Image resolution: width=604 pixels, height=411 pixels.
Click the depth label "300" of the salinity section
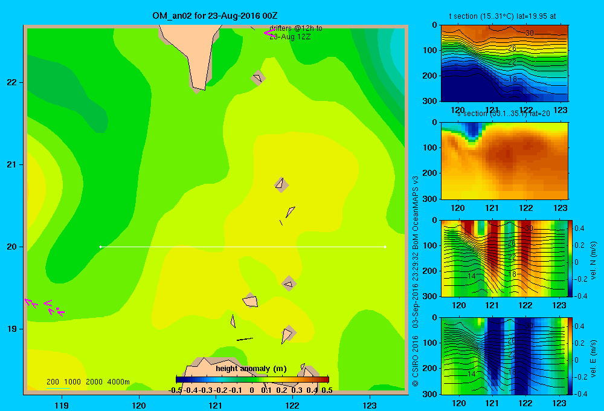430,199
